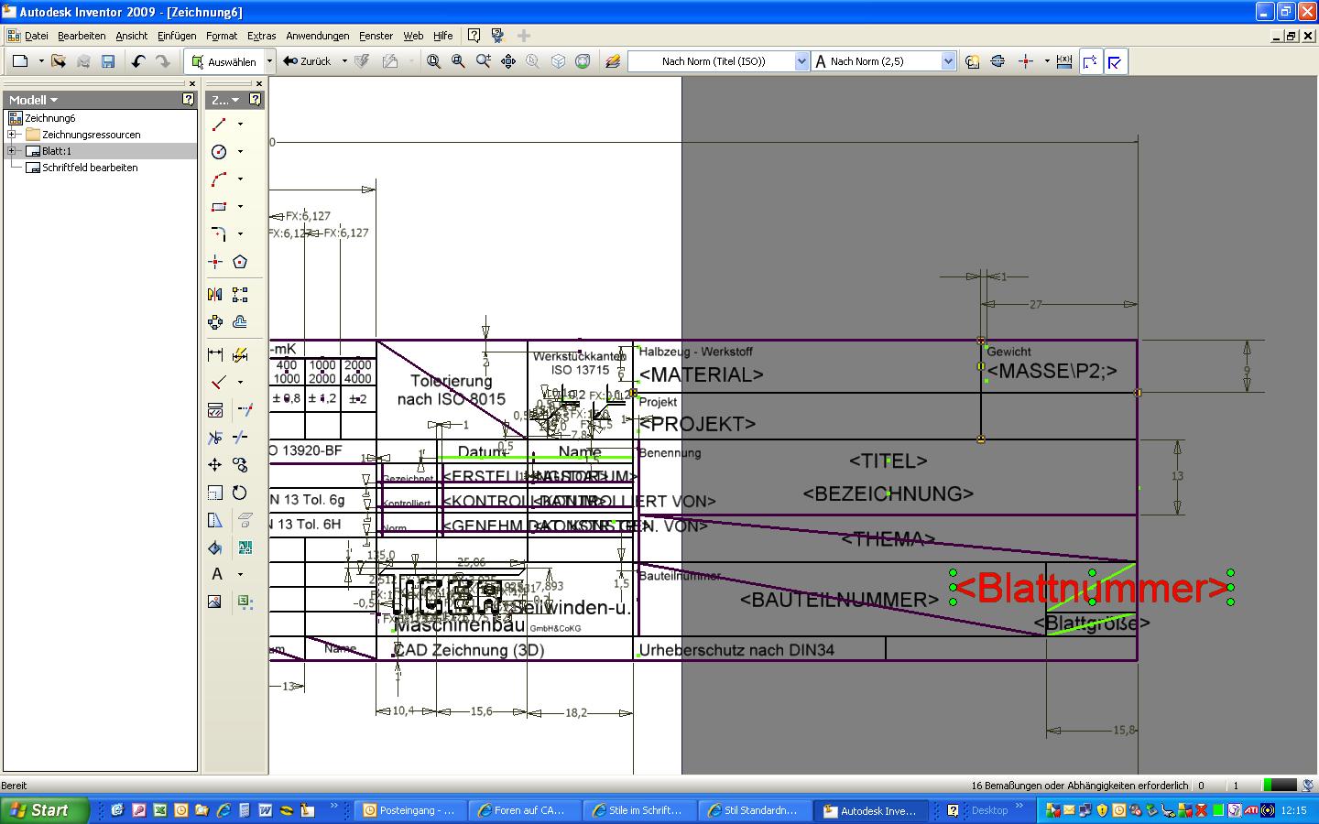The width and height of the screenshot is (1319, 824).
Task: Open the Line tool flyout arrow
Action: 240,124
